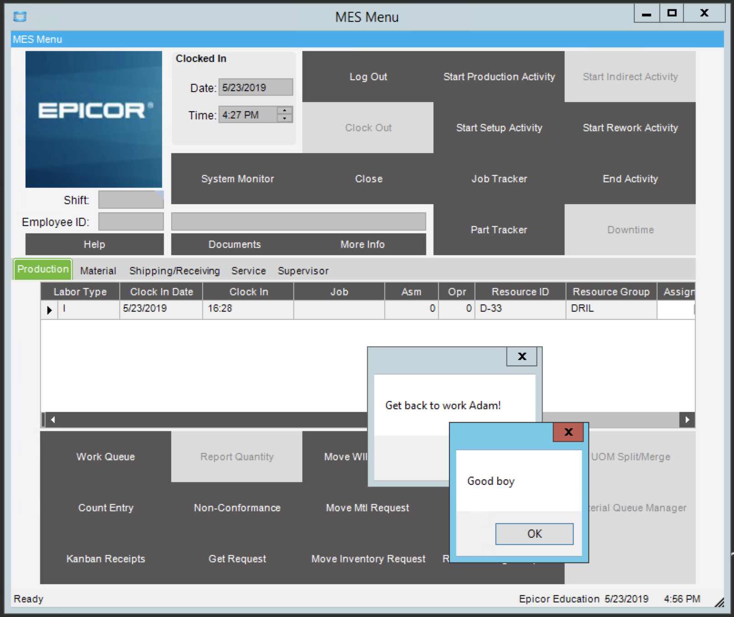Viewport: 734px width, 617px height.
Task: Increase time with the spinner up arrow
Action: tap(285, 111)
